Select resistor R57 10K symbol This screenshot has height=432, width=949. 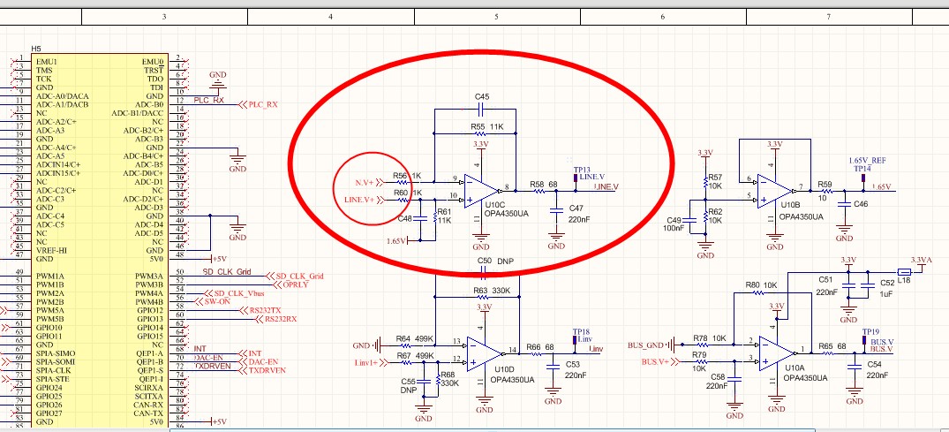[x=705, y=182]
